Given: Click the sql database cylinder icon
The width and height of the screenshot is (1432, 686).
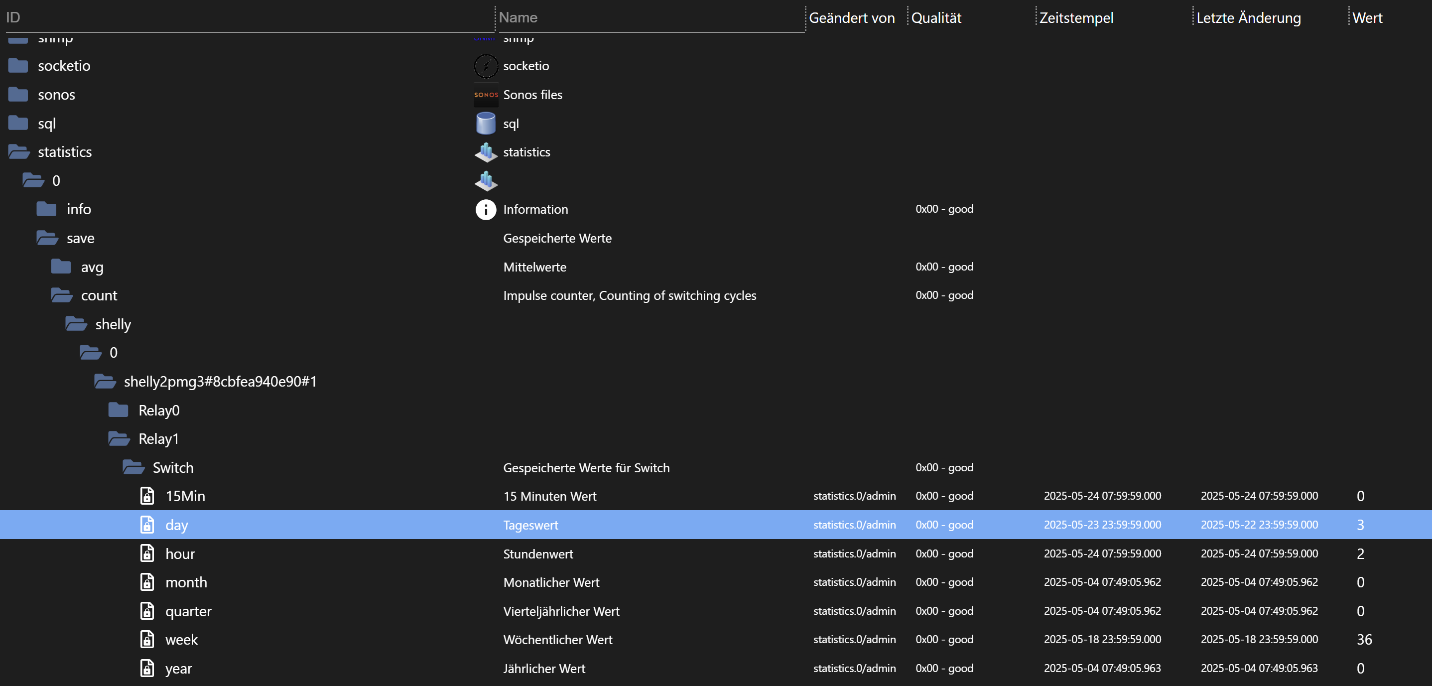Looking at the screenshot, I should coord(485,124).
